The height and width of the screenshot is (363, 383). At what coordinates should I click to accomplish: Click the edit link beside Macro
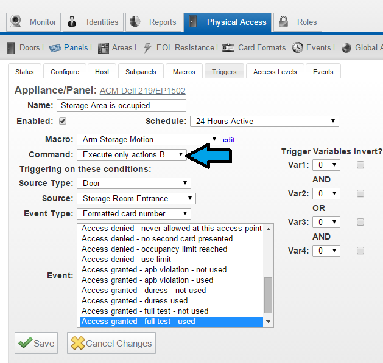228,140
